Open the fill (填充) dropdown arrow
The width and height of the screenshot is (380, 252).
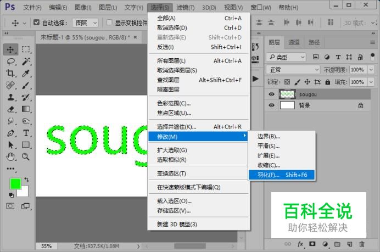371,82
